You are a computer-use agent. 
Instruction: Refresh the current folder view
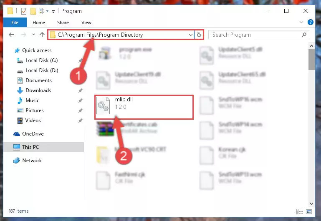pyautogui.click(x=199, y=35)
